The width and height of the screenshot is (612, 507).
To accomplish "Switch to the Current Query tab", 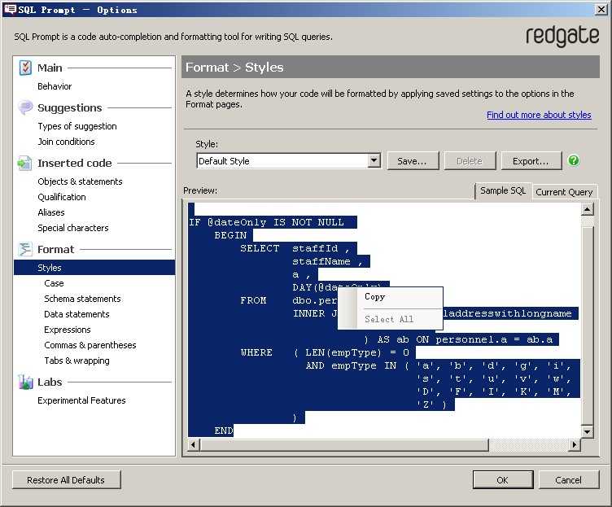I will click(x=564, y=192).
